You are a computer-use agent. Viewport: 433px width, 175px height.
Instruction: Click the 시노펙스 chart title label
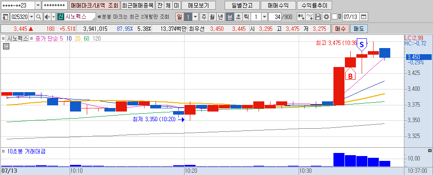click(17, 39)
